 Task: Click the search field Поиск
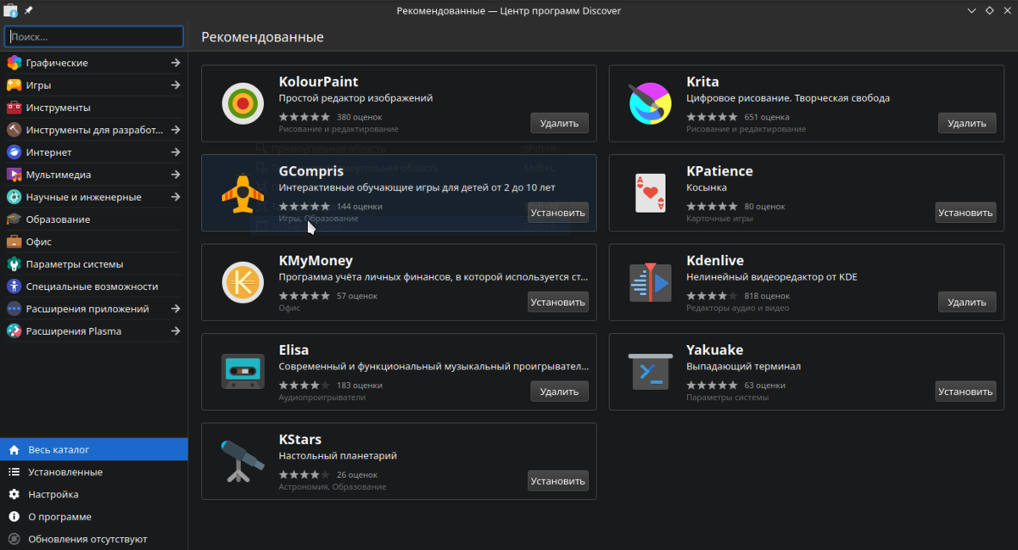pyautogui.click(x=94, y=36)
